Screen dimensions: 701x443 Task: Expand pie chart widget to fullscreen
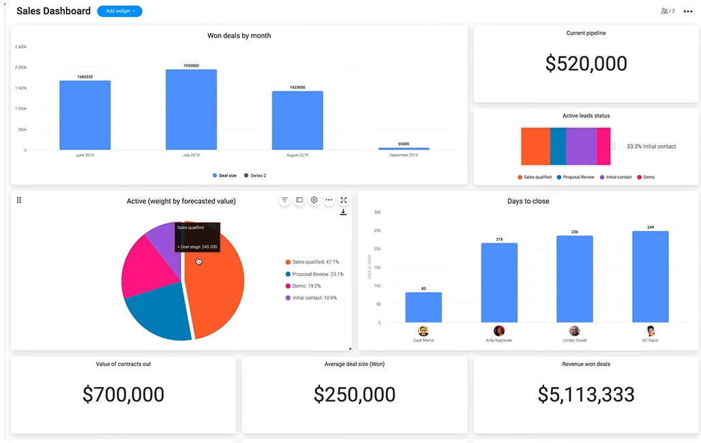click(x=344, y=200)
